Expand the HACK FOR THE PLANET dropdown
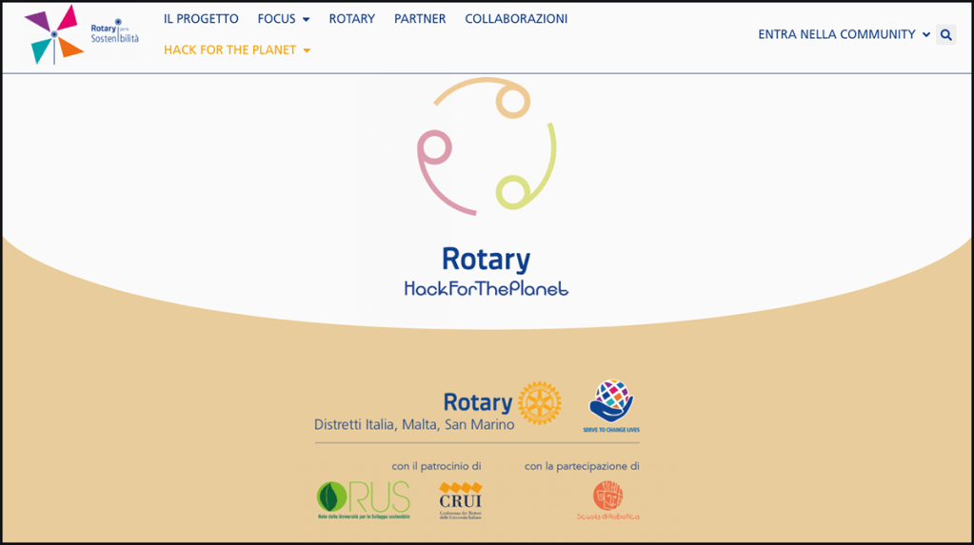The height and width of the screenshot is (545, 974). pyautogui.click(x=237, y=49)
